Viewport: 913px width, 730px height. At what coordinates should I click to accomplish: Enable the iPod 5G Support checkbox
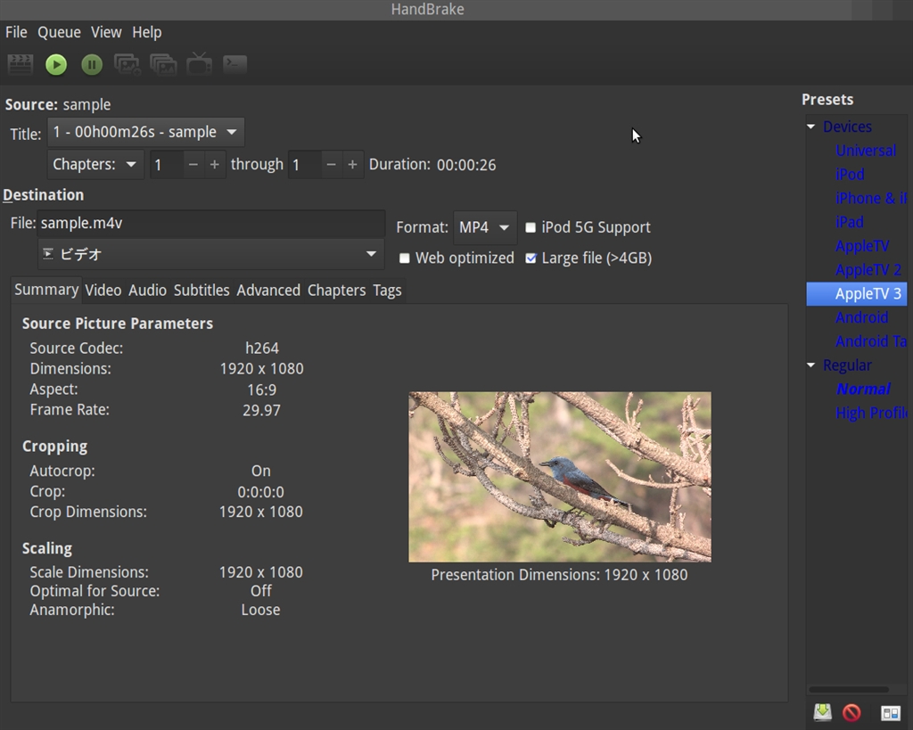click(531, 227)
